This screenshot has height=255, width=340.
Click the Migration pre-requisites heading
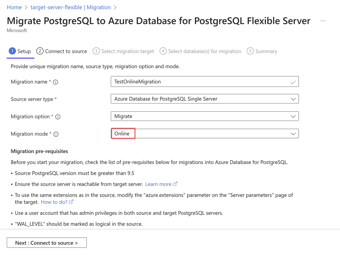[x=39, y=151]
